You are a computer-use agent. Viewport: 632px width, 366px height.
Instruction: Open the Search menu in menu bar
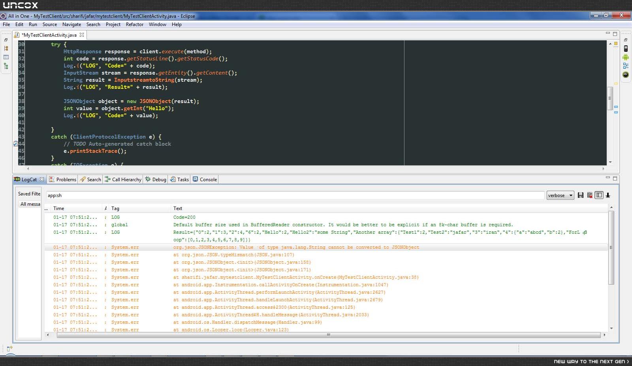point(93,24)
